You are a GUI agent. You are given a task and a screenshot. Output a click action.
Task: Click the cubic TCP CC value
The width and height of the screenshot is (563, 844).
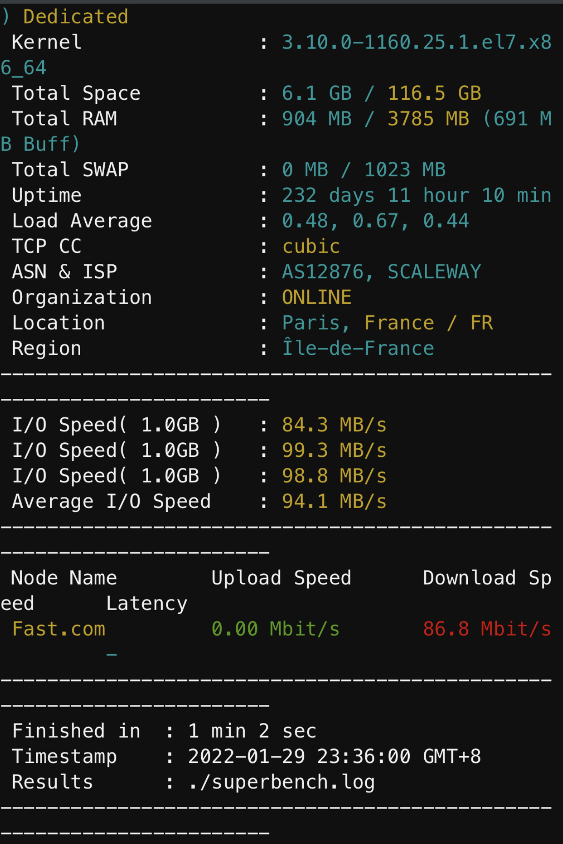[x=311, y=247]
